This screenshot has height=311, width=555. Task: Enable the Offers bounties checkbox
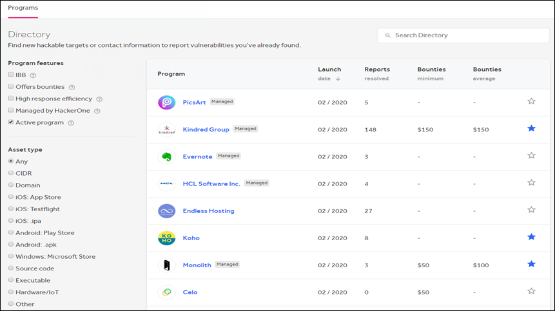11,87
